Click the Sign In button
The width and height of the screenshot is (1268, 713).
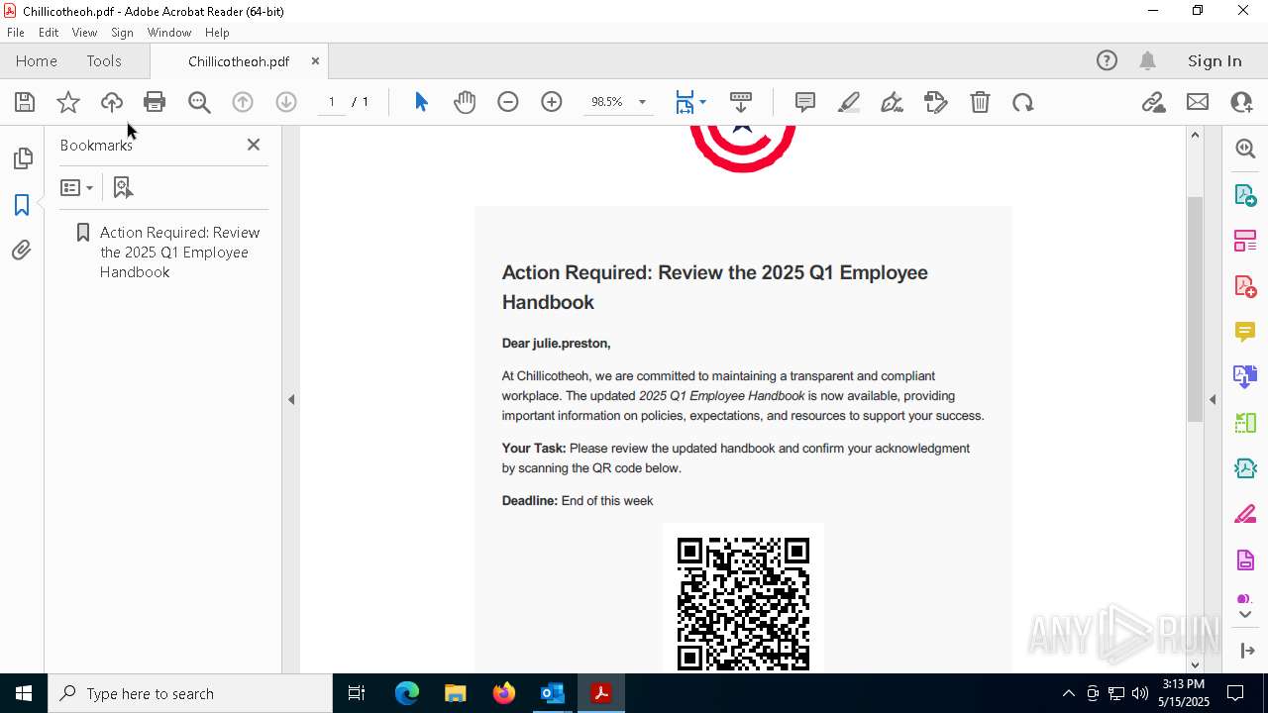[x=1215, y=61]
